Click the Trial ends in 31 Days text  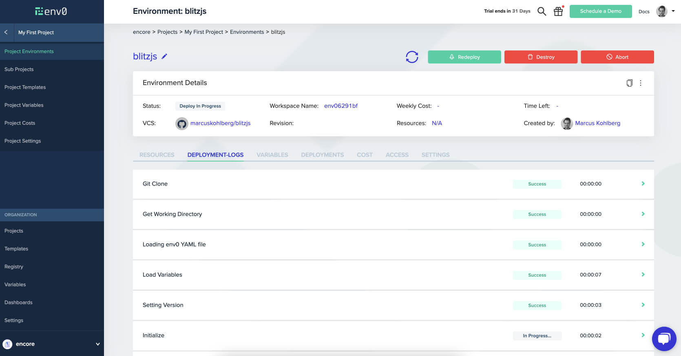507,11
